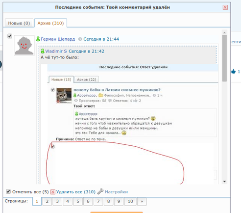Click green user icon beside Vladimir S
Image resolution: width=241 pixels, height=213 pixels.
click(43, 51)
